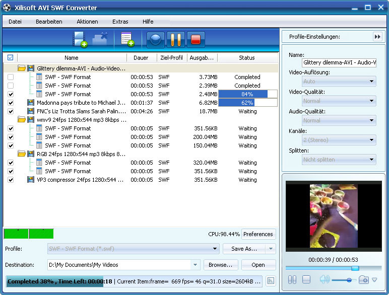
Task: Open Save As dropdown arrow
Action: [271, 249]
